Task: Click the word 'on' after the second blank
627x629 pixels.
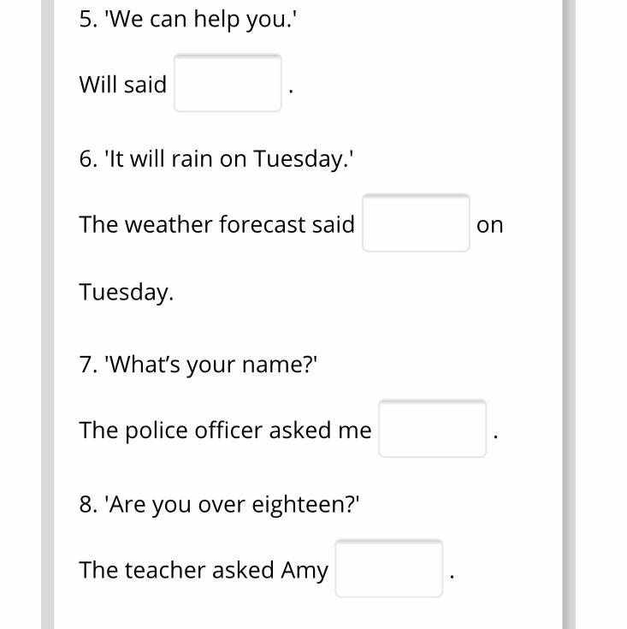Action: click(489, 225)
